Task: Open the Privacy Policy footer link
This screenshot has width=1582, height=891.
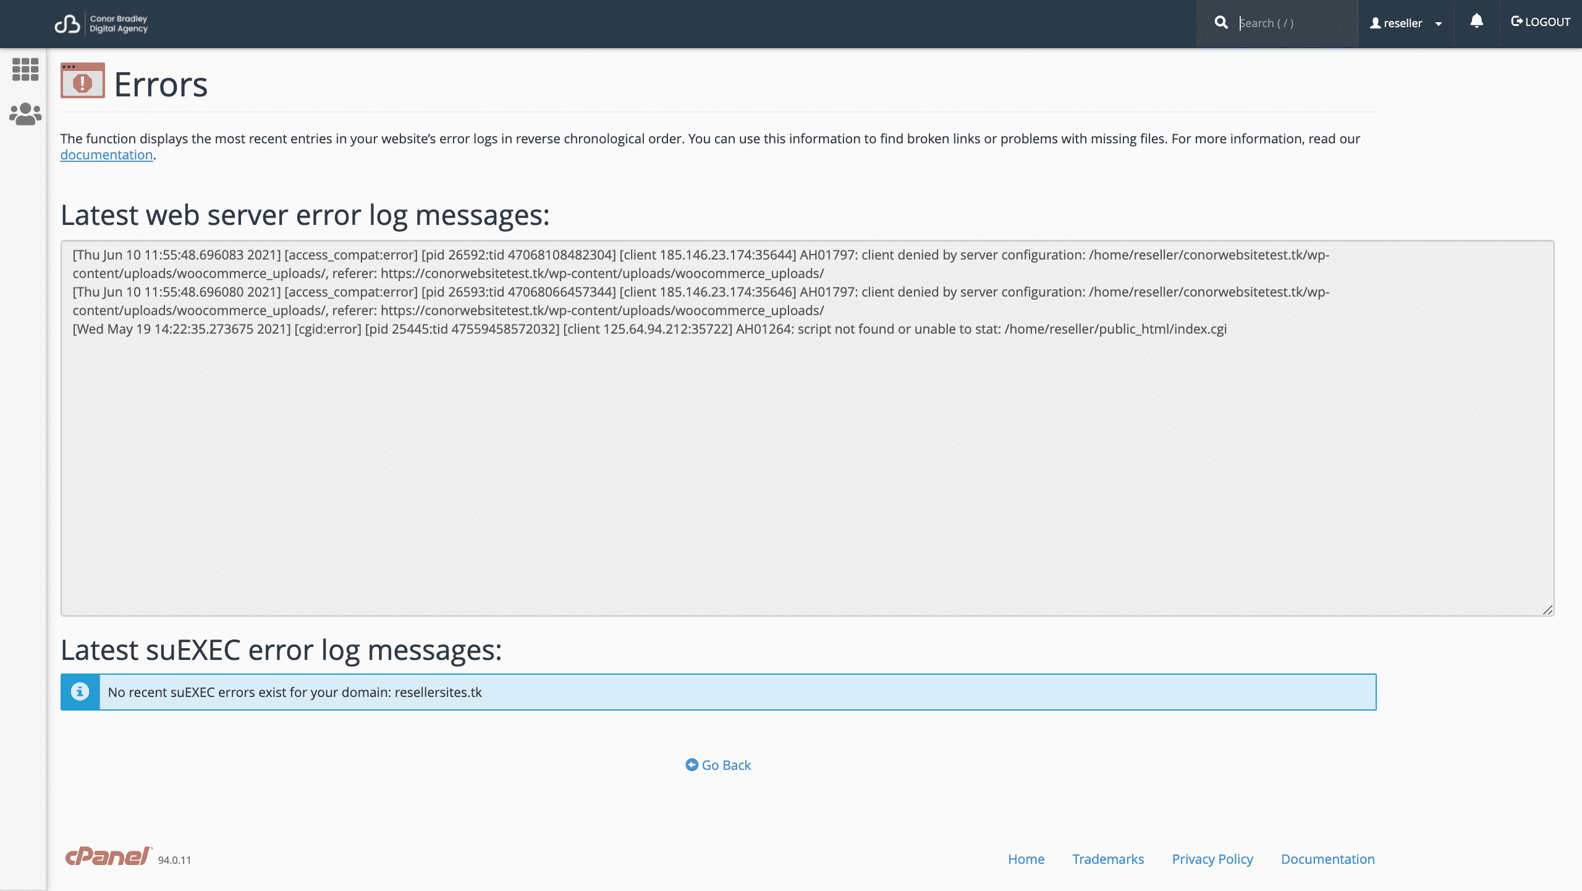Action: pyautogui.click(x=1212, y=859)
